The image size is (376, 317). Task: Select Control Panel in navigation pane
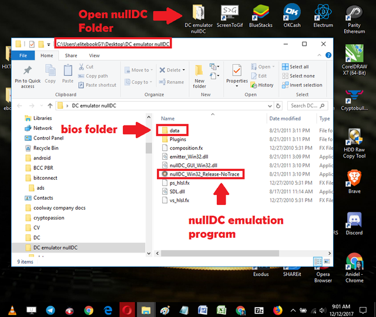(x=44, y=138)
